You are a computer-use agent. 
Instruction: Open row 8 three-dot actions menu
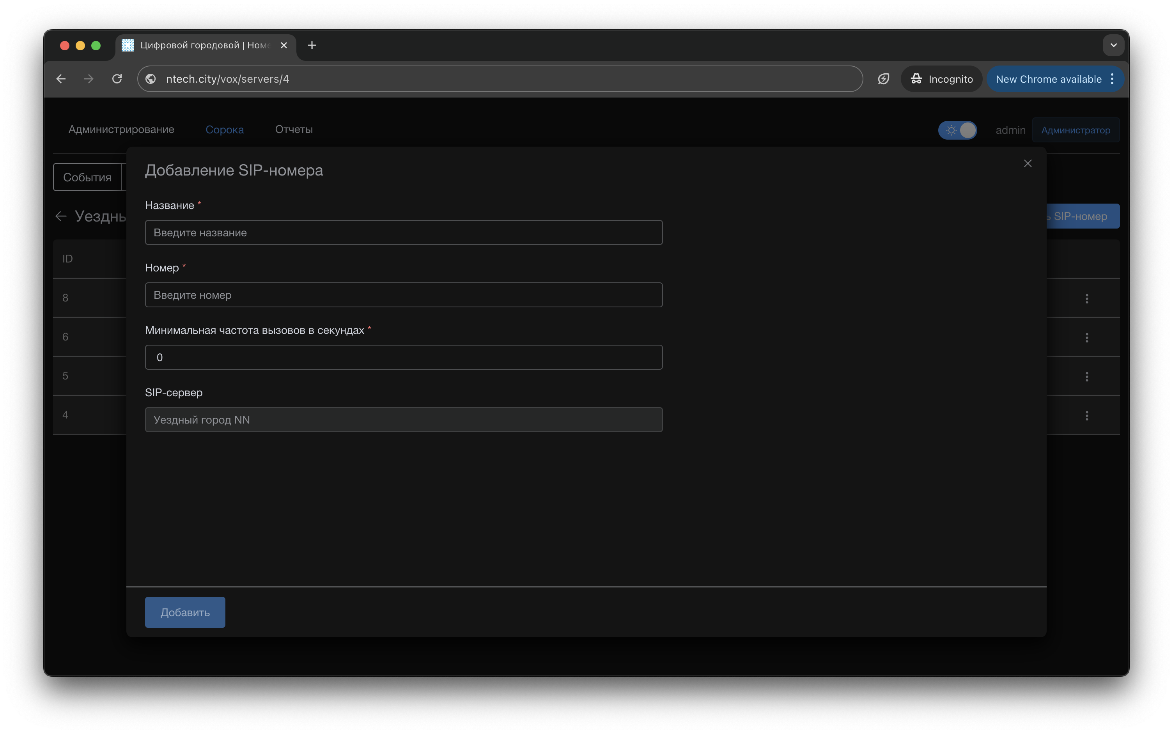pos(1086,298)
